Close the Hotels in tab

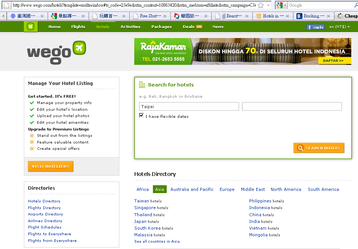pos(288,16)
